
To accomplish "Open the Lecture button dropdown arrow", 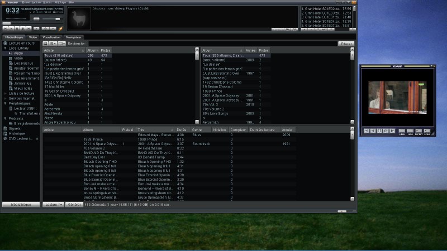I will click(61, 205).
